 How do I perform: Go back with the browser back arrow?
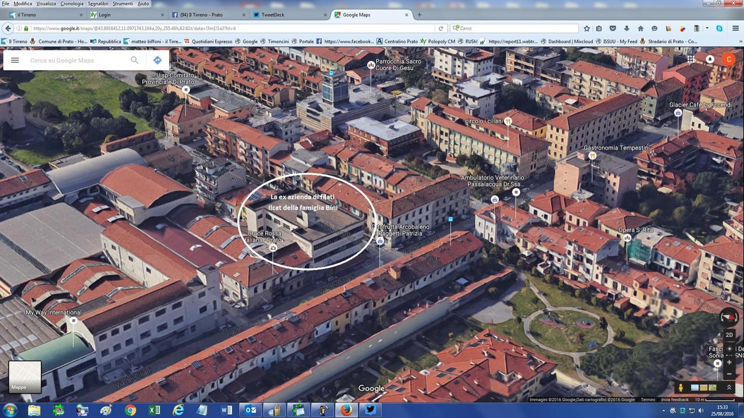click(8, 28)
